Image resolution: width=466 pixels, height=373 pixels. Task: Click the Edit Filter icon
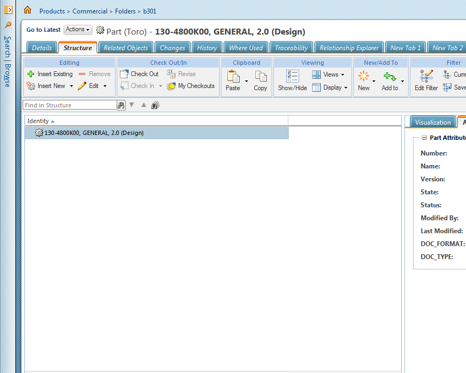pos(426,76)
